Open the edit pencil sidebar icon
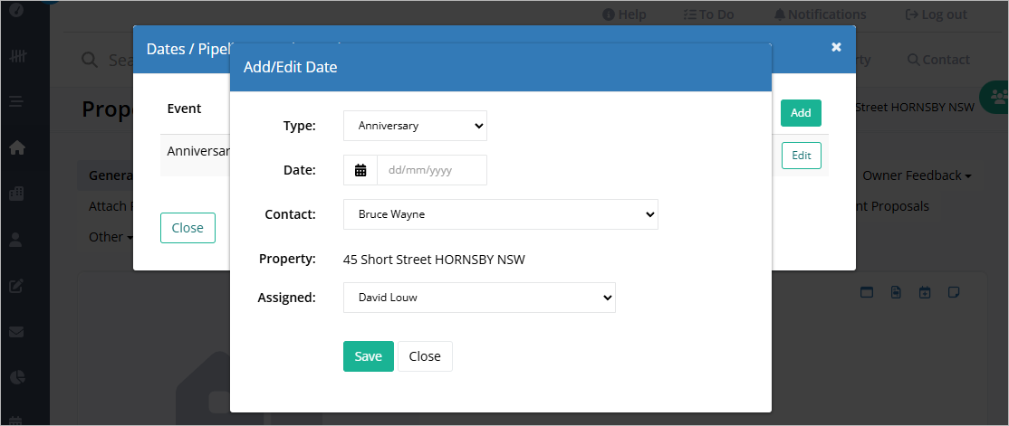This screenshot has height=426, width=1009. pyautogui.click(x=16, y=286)
